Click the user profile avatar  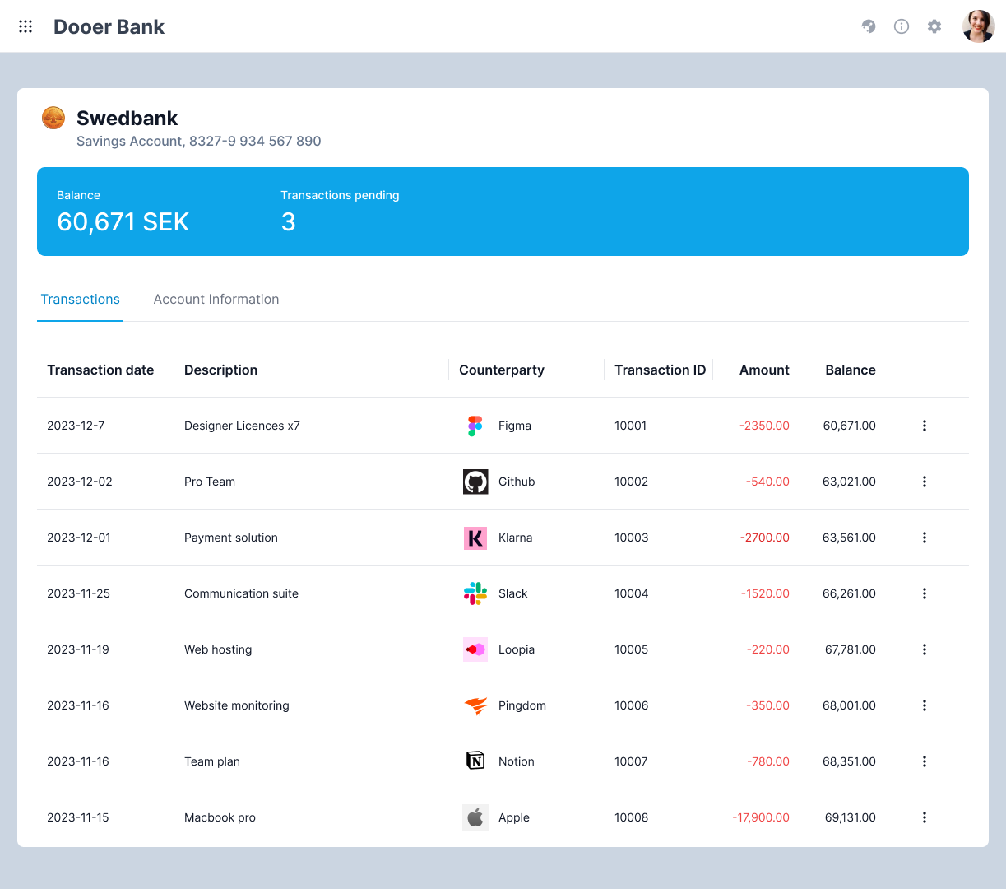point(978,26)
